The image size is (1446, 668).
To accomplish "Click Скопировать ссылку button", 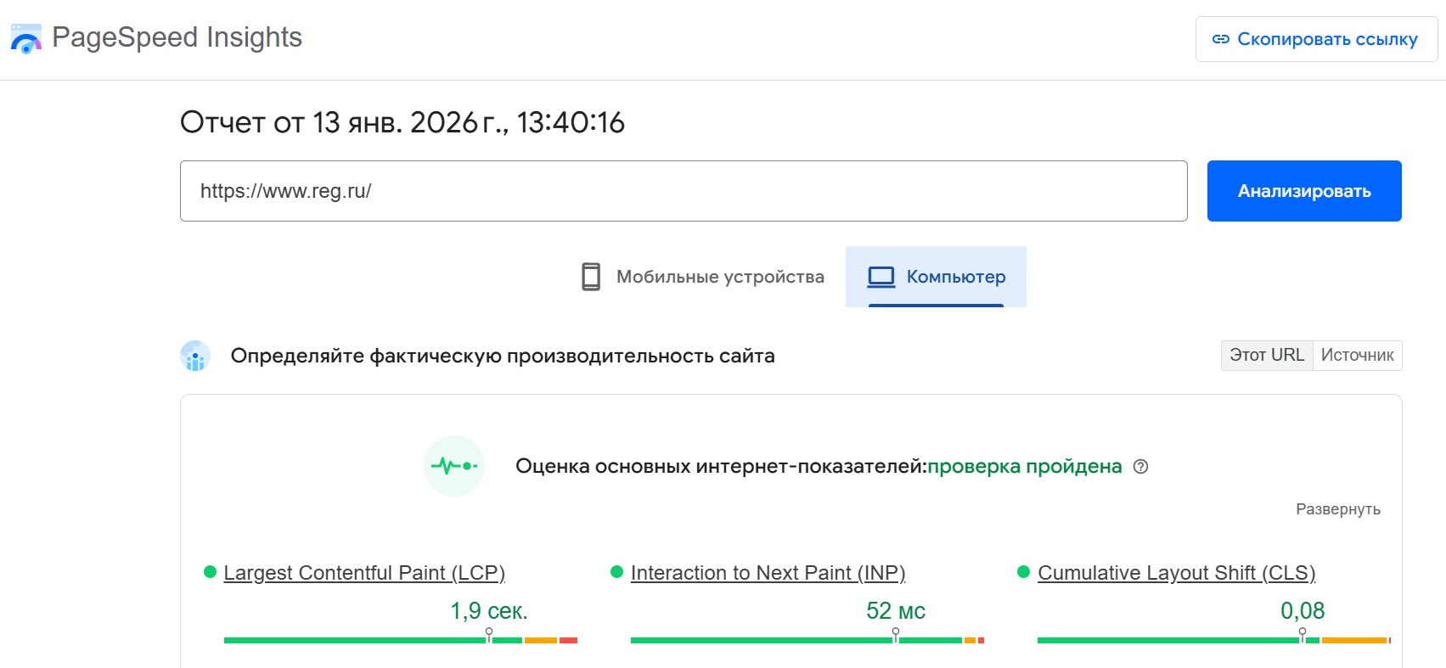I will click(x=1316, y=39).
